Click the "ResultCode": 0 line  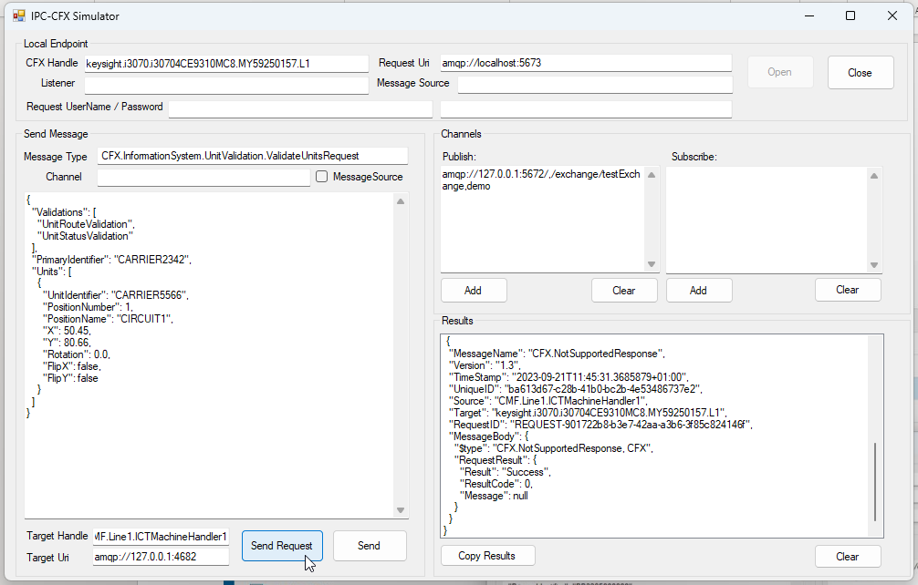coord(496,484)
